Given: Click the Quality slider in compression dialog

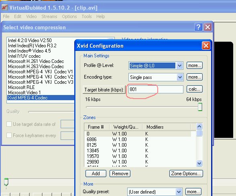Looking at the screenshot, I should click(x=51, y=111).
